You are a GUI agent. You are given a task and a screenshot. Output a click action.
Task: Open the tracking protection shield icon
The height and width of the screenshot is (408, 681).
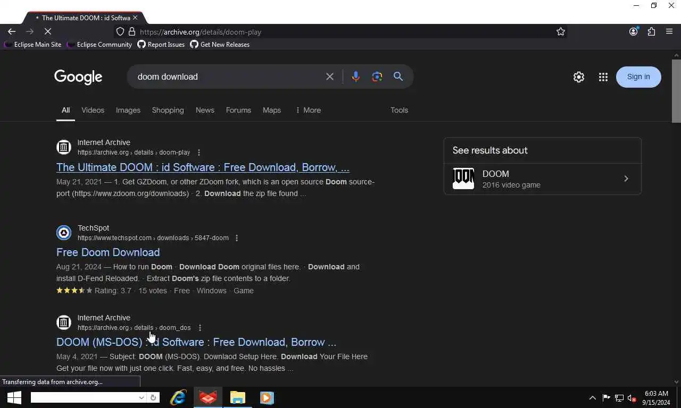pos(120,32)
